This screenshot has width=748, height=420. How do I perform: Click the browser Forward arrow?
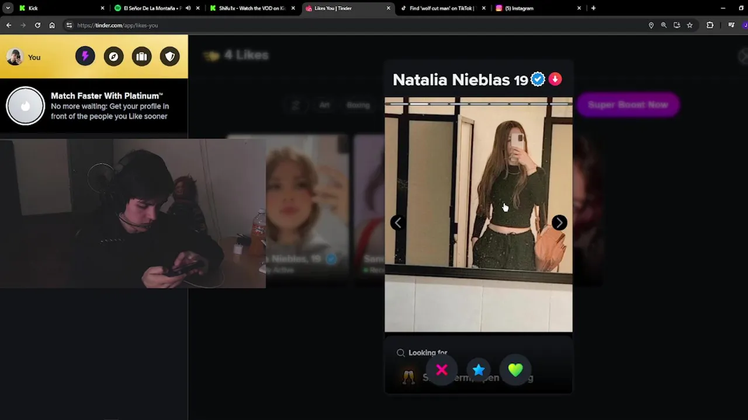click(x=23, y=25)
